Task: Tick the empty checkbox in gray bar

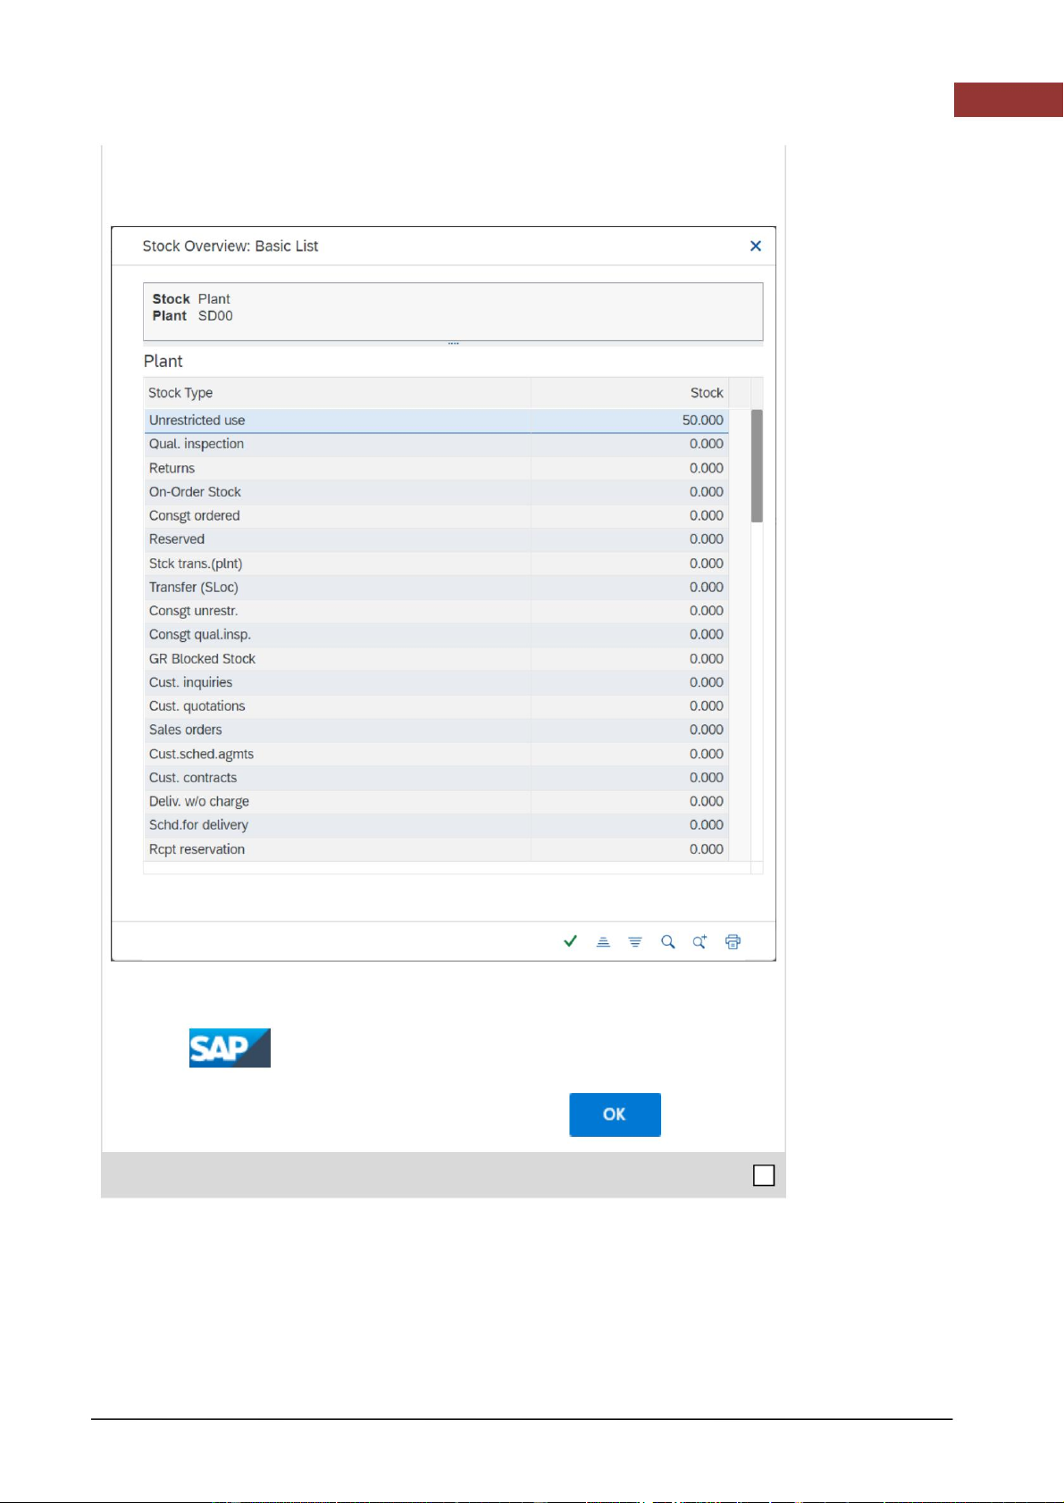Action: click(764, 1175)
